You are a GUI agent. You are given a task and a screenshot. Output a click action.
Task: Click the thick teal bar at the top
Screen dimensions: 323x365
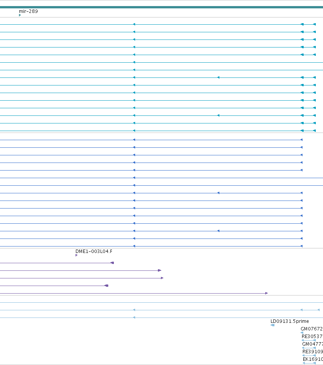pos(161,7)
